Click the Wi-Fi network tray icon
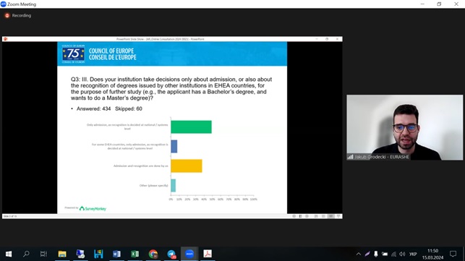 [393, 254]
